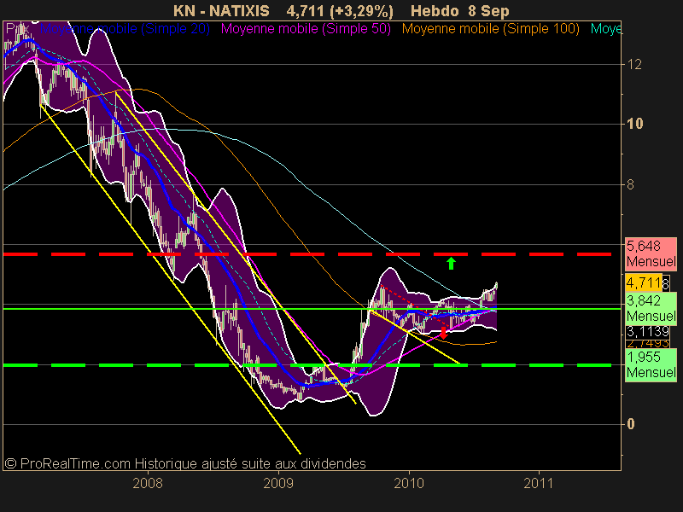Select the red 5,648 Mensuel price label
Viewport: 683px width, 512px height.
click(651, 253)
